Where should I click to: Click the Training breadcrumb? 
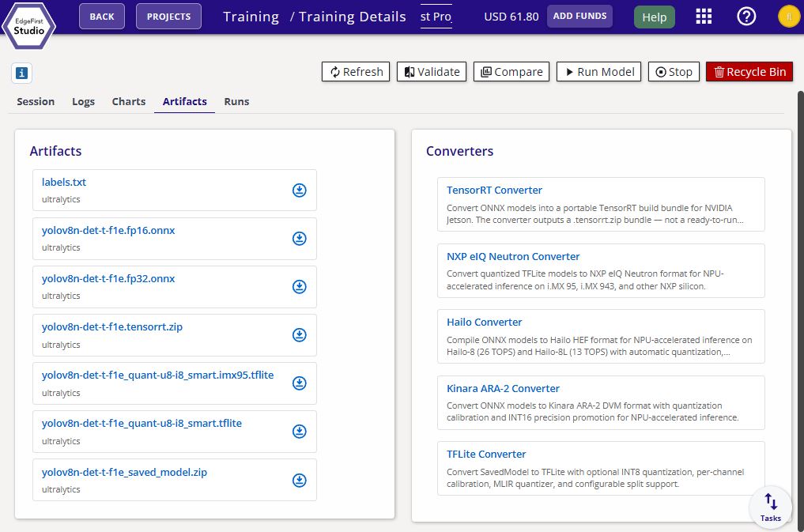point(251,17)
